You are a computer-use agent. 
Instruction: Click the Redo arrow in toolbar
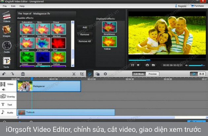(x=12, y=74)
